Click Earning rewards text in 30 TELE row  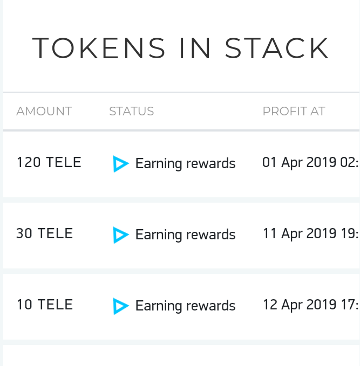pyautogui.click(x=185, y=234)
